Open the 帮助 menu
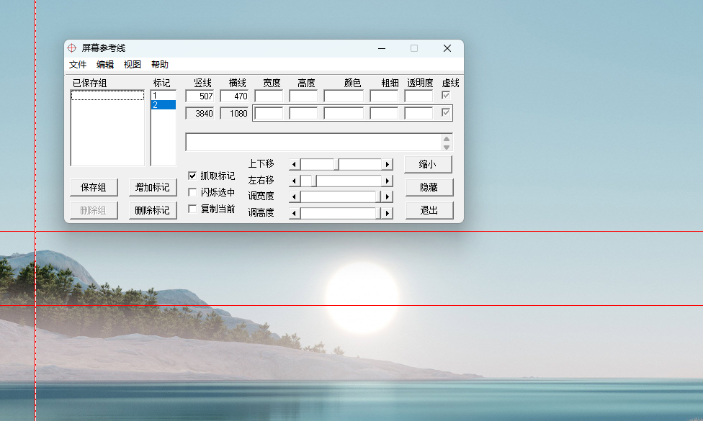The width and height of the screenshot is (703, 421). 160,65
